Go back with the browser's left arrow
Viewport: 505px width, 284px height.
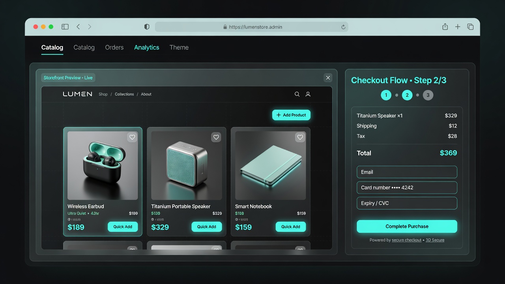tap(78, 27)
